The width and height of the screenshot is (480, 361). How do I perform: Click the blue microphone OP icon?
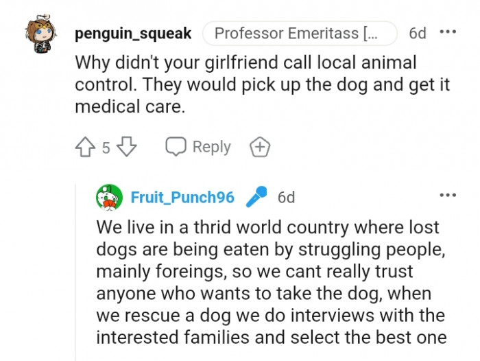pos(256,198)
